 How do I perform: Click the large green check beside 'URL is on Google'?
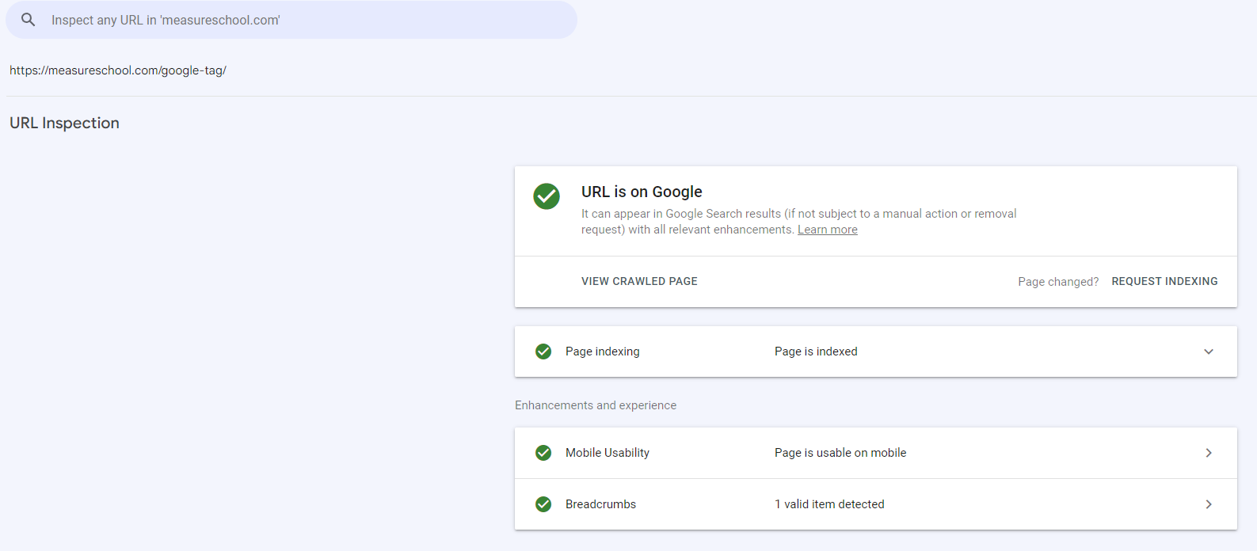547,196
